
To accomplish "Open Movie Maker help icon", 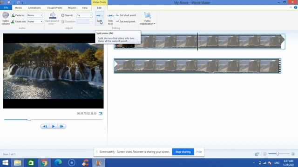I will coord(296,7).
